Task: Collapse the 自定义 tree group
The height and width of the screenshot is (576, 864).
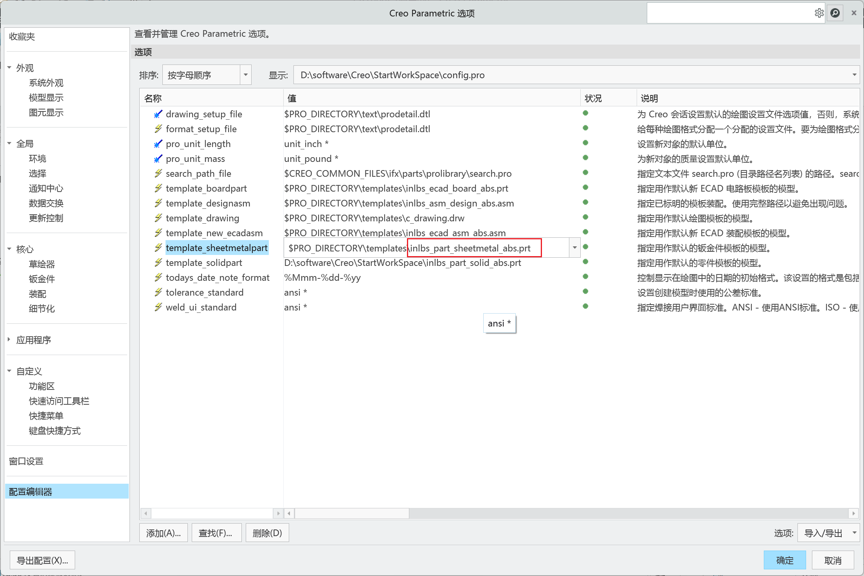Action: (9, 371)
